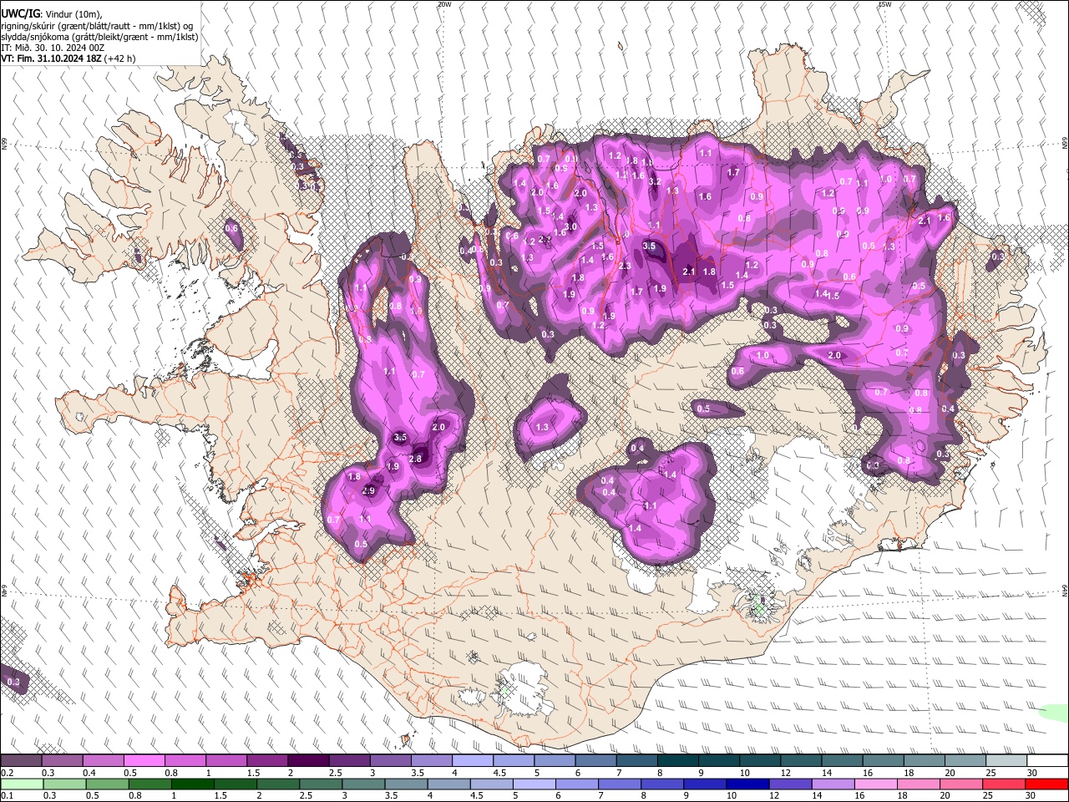
Task: Pick the bright red swatch ending the lower legend
Action: 1048,784
